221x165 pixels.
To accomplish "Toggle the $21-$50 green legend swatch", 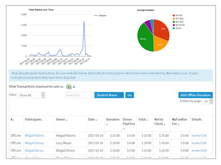I will click(x=174, y=22).
